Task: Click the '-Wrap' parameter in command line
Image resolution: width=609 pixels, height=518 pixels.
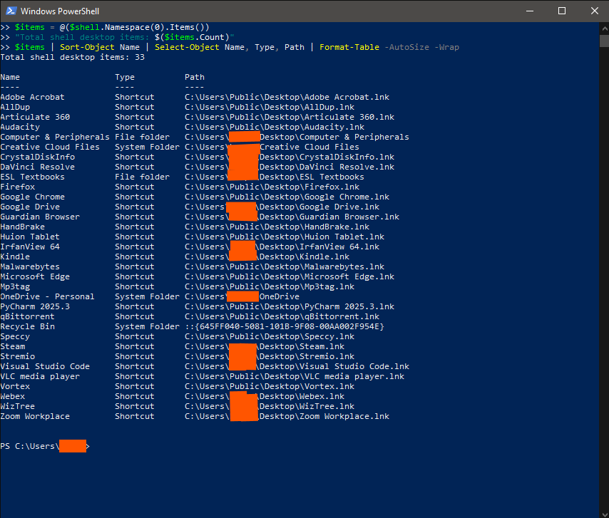Action: click(446, 47)
